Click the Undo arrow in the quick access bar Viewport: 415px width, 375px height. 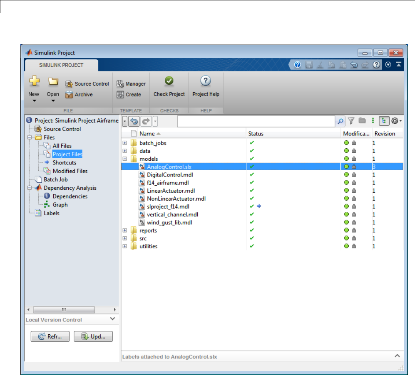click(x=354, y=65)
